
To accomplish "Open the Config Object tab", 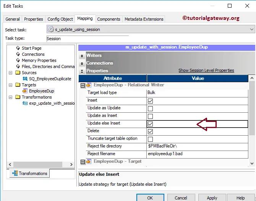I will pyautogui.click(x=60, y=19).
